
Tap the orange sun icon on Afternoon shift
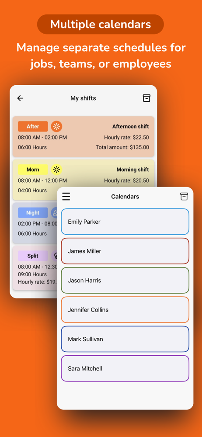click(57, 127)
